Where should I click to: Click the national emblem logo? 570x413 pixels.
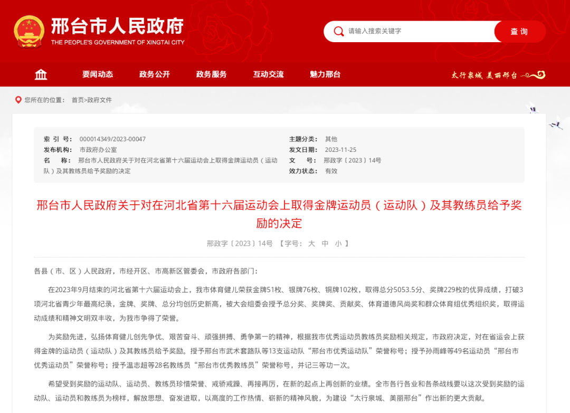point(29,32)
